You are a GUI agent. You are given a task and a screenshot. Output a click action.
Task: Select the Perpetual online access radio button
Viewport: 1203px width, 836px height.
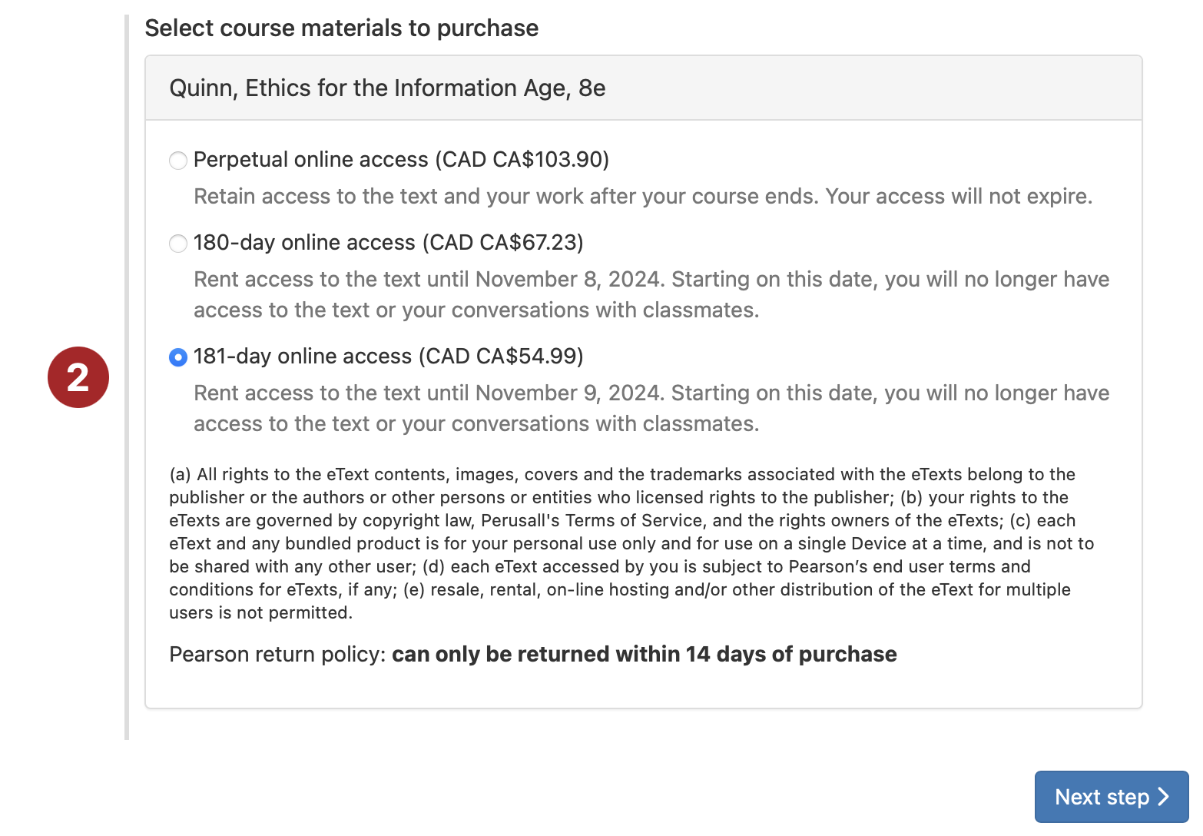pyautogui.click(x=178, y=161)
